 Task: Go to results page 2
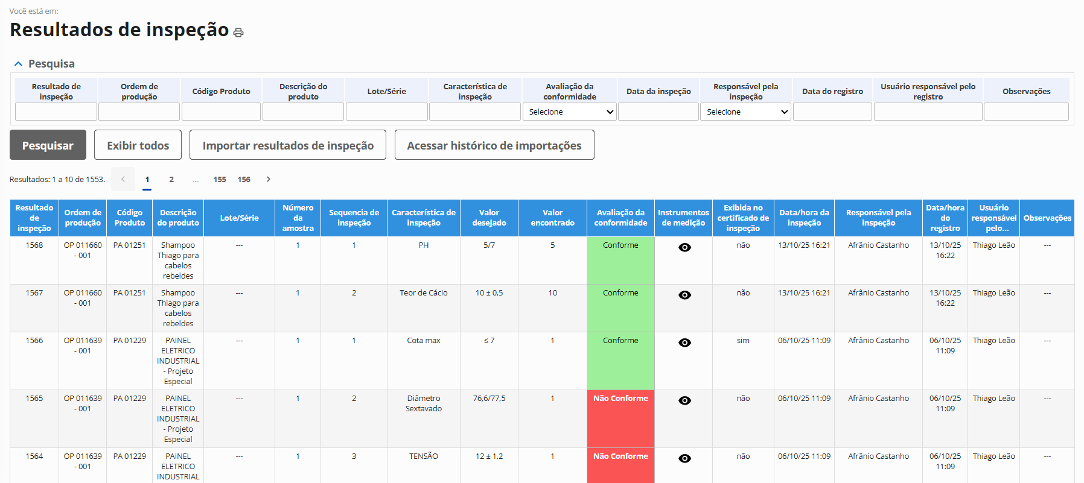tap(171, 179)
